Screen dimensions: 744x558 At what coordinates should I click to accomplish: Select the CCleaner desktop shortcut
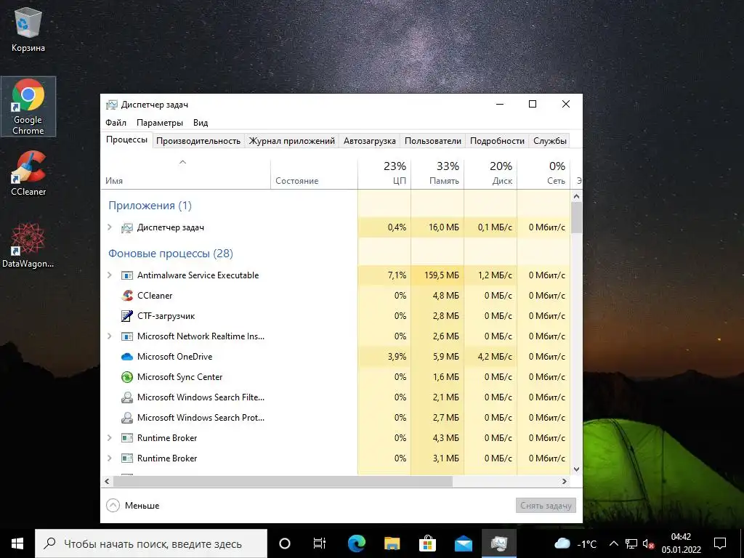(x=28, y=173)
